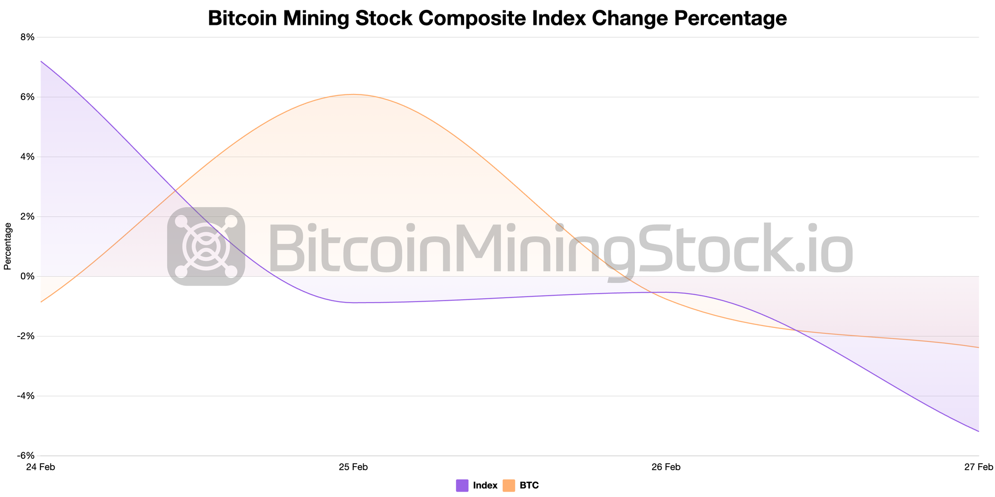Click the -2% y-axis tick label

tap(26, 336)
